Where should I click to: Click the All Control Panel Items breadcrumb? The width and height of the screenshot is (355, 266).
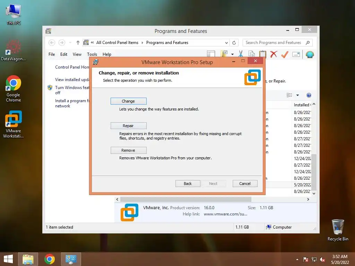pos(117,43)
